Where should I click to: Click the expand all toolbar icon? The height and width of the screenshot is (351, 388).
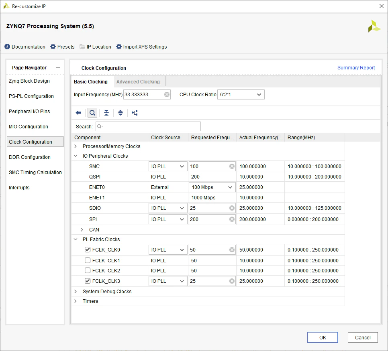120,113
